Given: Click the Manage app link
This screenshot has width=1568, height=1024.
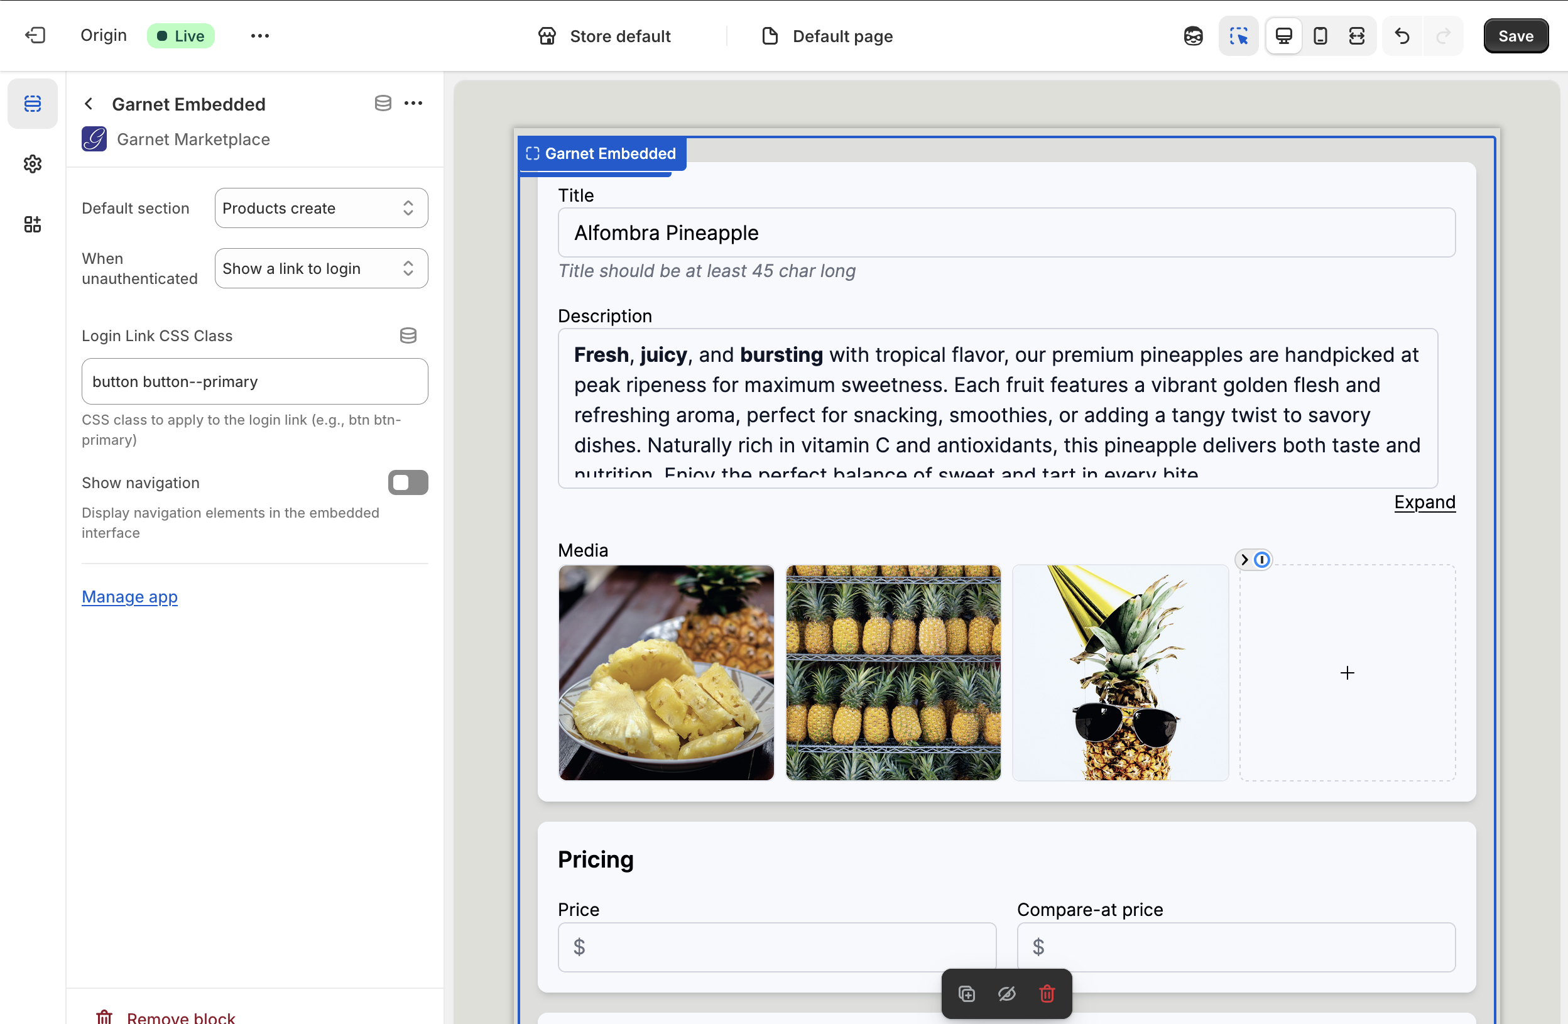Looking at the screenshot, I should (x=130, y=597).
